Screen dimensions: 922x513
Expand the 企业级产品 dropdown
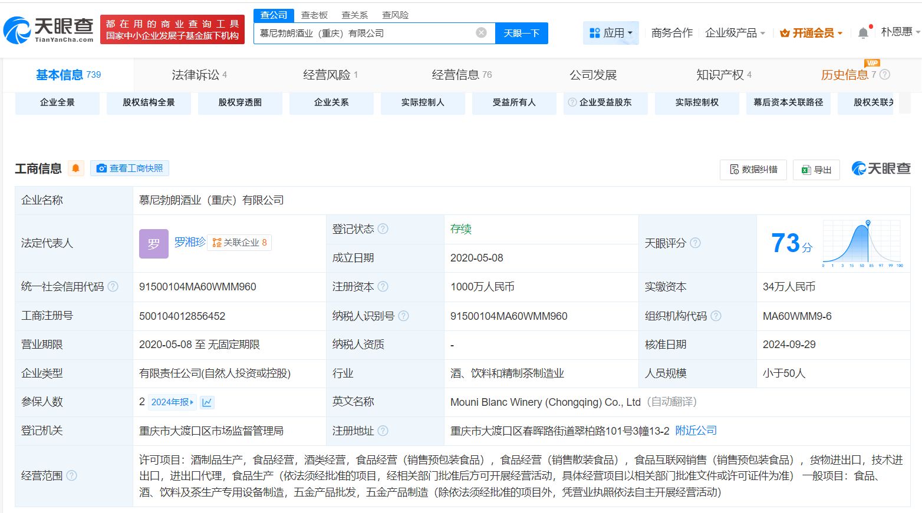tap(735, 33)
